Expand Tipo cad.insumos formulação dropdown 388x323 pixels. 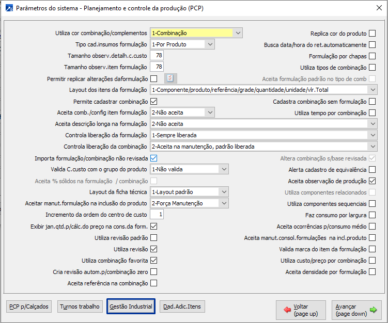pyautogui.click(x=182, y=44)
